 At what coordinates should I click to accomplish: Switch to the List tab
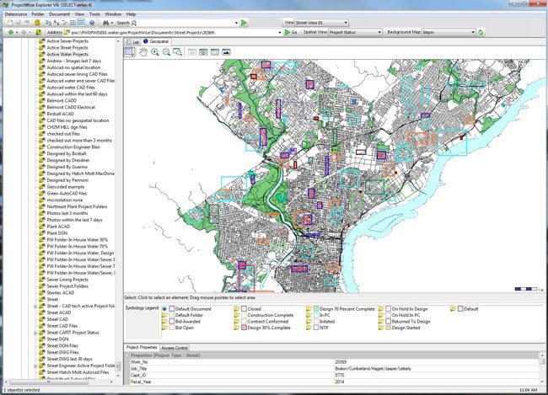[133, 40]
